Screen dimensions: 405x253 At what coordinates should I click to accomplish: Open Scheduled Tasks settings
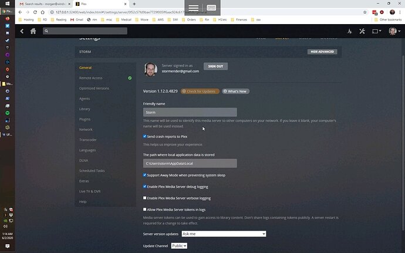pyautogui.click(x=92, y=171)
